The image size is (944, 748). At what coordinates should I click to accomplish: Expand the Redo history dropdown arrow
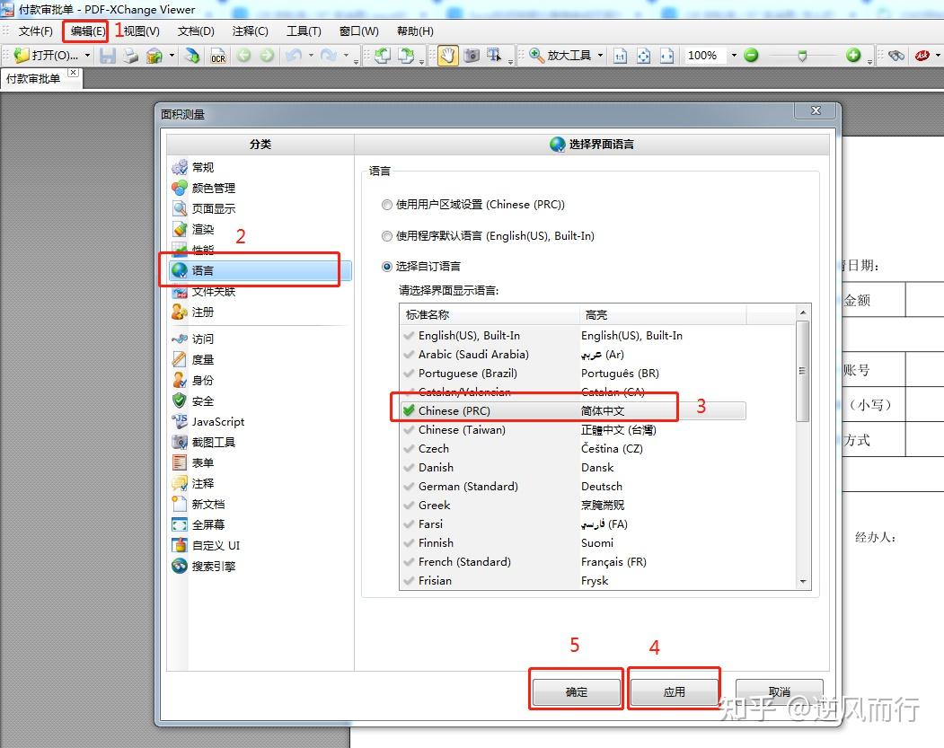346,56
